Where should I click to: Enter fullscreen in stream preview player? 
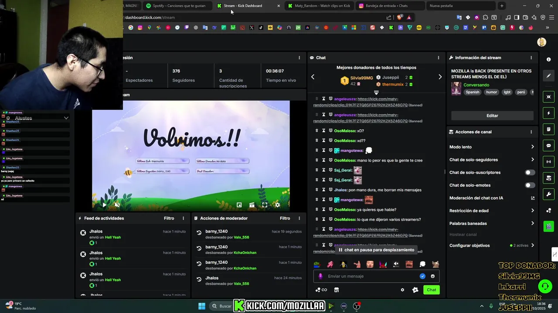coord(264,205)
